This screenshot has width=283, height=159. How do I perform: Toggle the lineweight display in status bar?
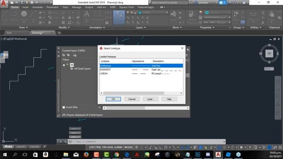(195, 147)
